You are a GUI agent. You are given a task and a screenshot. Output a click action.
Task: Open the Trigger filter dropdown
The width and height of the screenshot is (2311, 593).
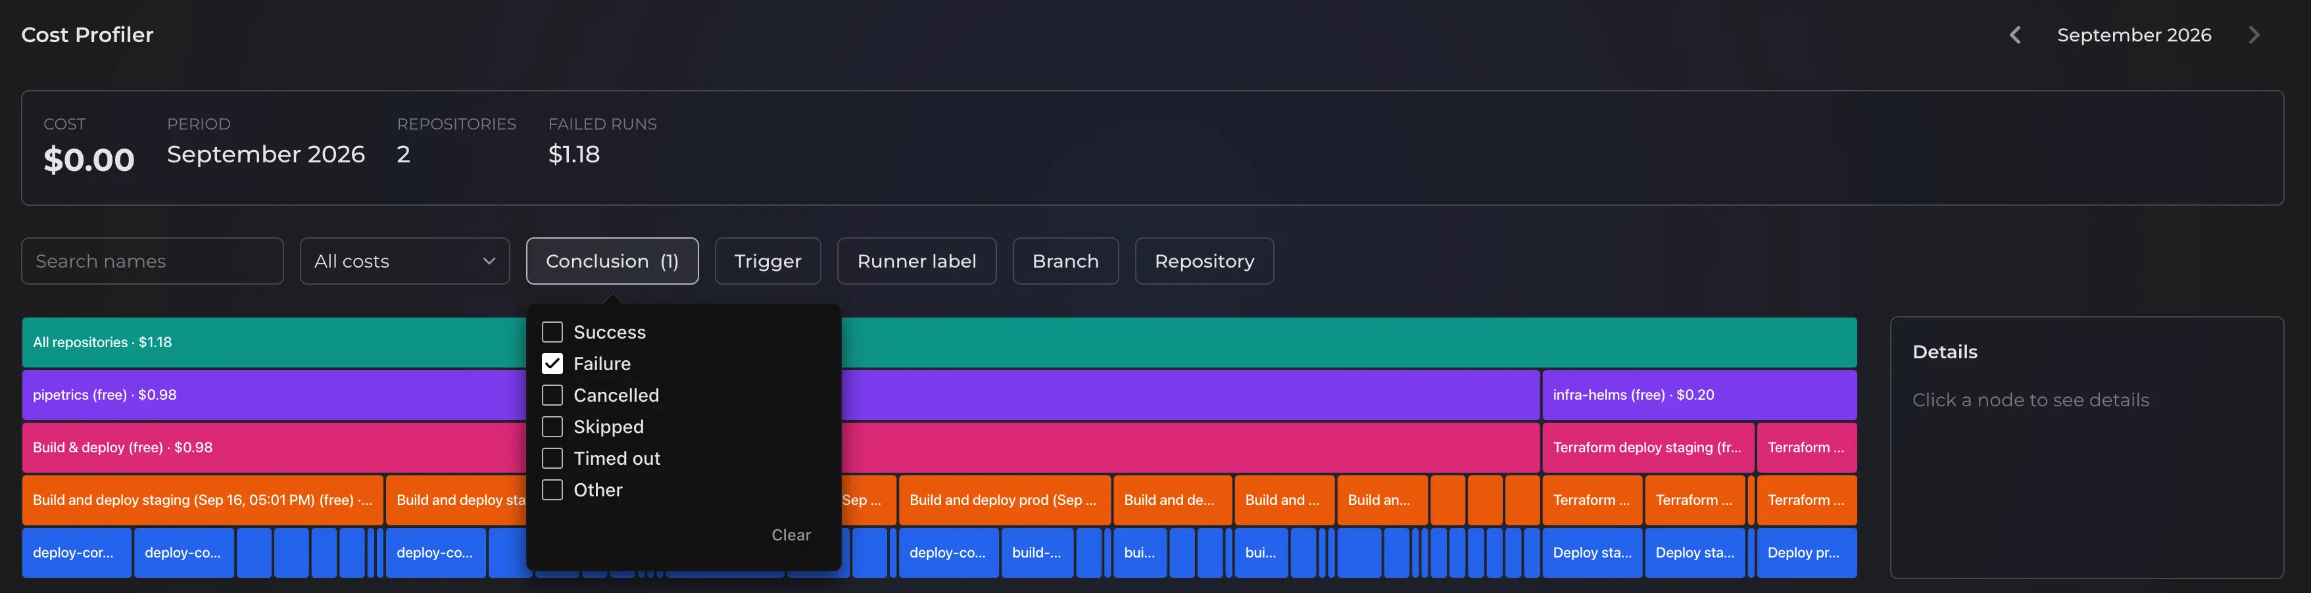coord(767,261)
